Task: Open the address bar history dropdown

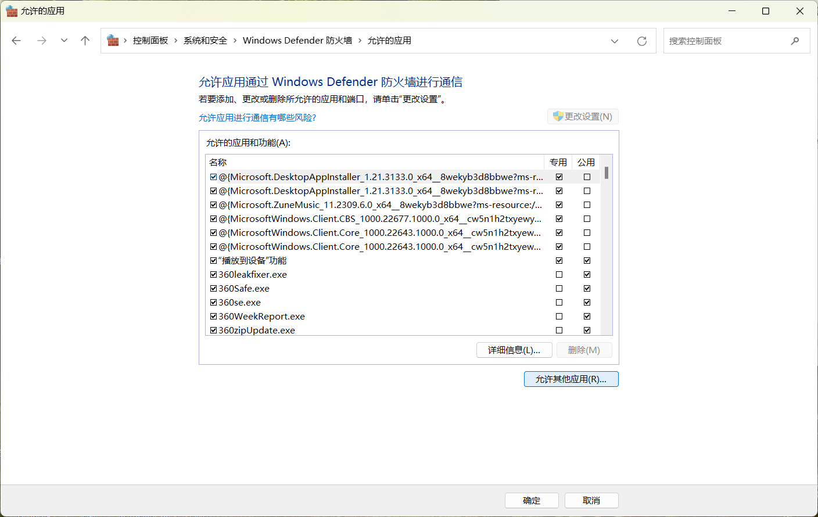Action: pos(615,41)
